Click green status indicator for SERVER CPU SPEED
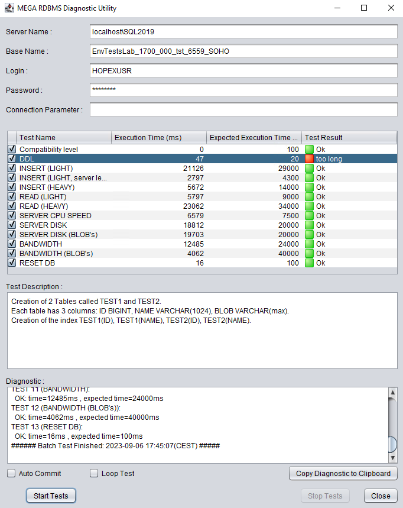 point(309,215)
